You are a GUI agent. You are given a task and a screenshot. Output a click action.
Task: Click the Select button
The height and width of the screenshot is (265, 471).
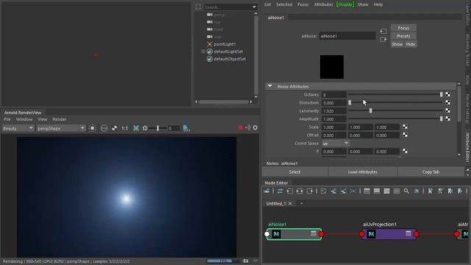tap(294, 172)
